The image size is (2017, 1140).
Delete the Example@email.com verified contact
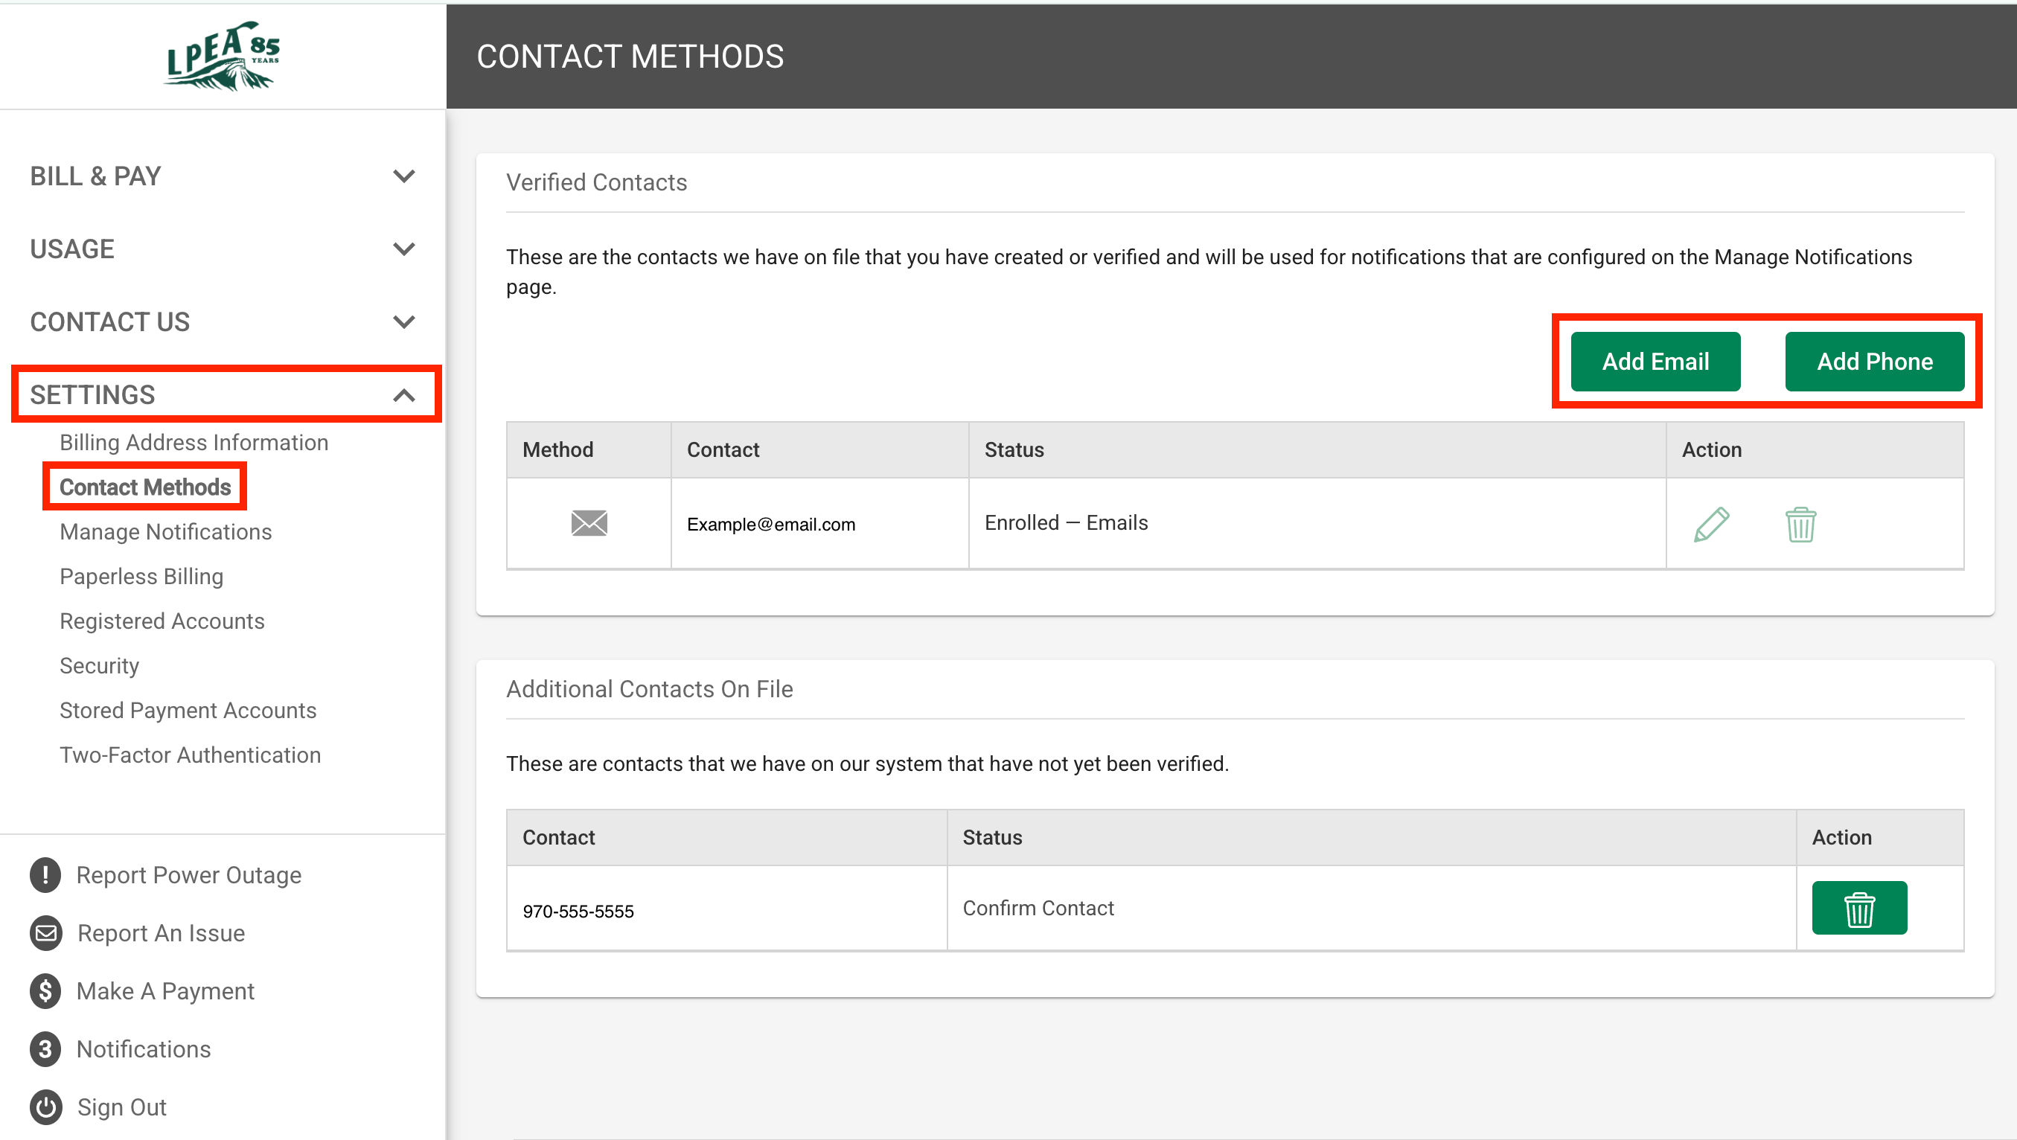[x=1800, y=524]
